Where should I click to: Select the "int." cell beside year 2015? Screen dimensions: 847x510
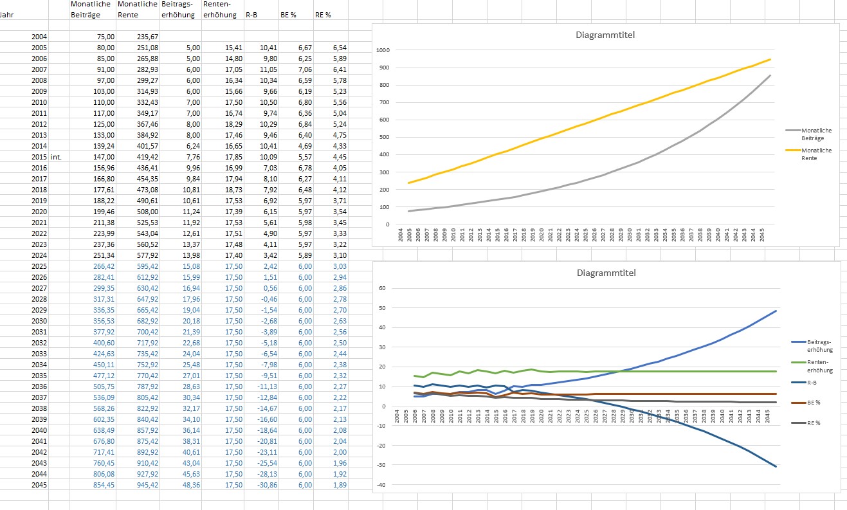59,157
